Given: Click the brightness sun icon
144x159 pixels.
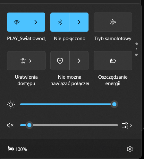Looking at the screenshot, I should tap(11, 104).
